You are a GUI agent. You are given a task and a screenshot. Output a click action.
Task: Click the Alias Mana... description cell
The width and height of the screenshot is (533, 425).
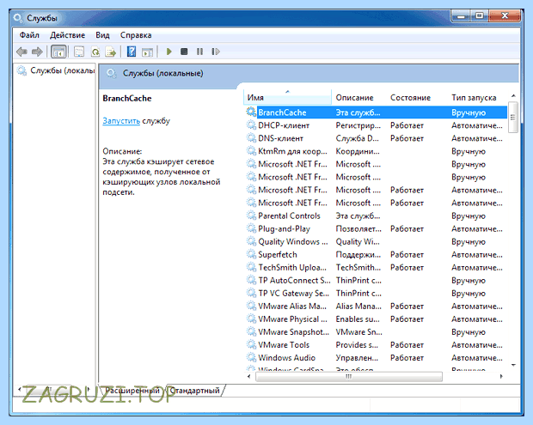[x=358, y=307]
